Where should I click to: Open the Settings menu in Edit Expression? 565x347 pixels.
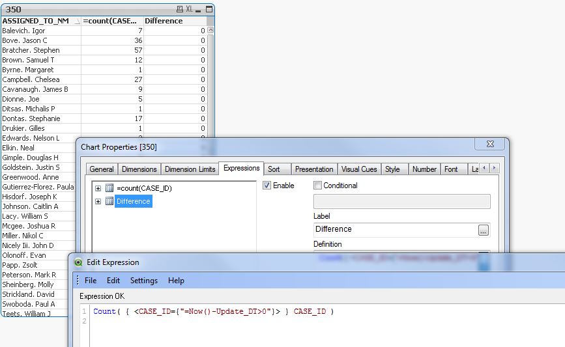tap(143, 281)
